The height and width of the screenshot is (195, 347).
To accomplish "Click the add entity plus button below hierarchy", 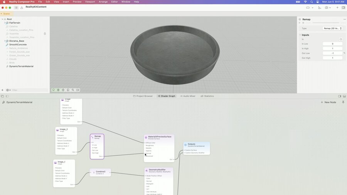I will [2, 90].
